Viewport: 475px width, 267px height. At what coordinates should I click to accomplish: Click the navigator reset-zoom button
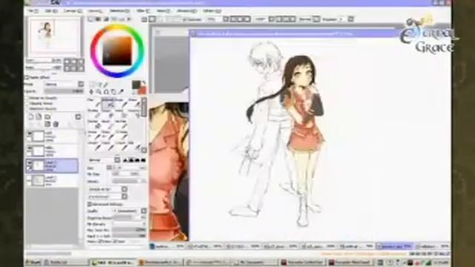tap(81, 62)
